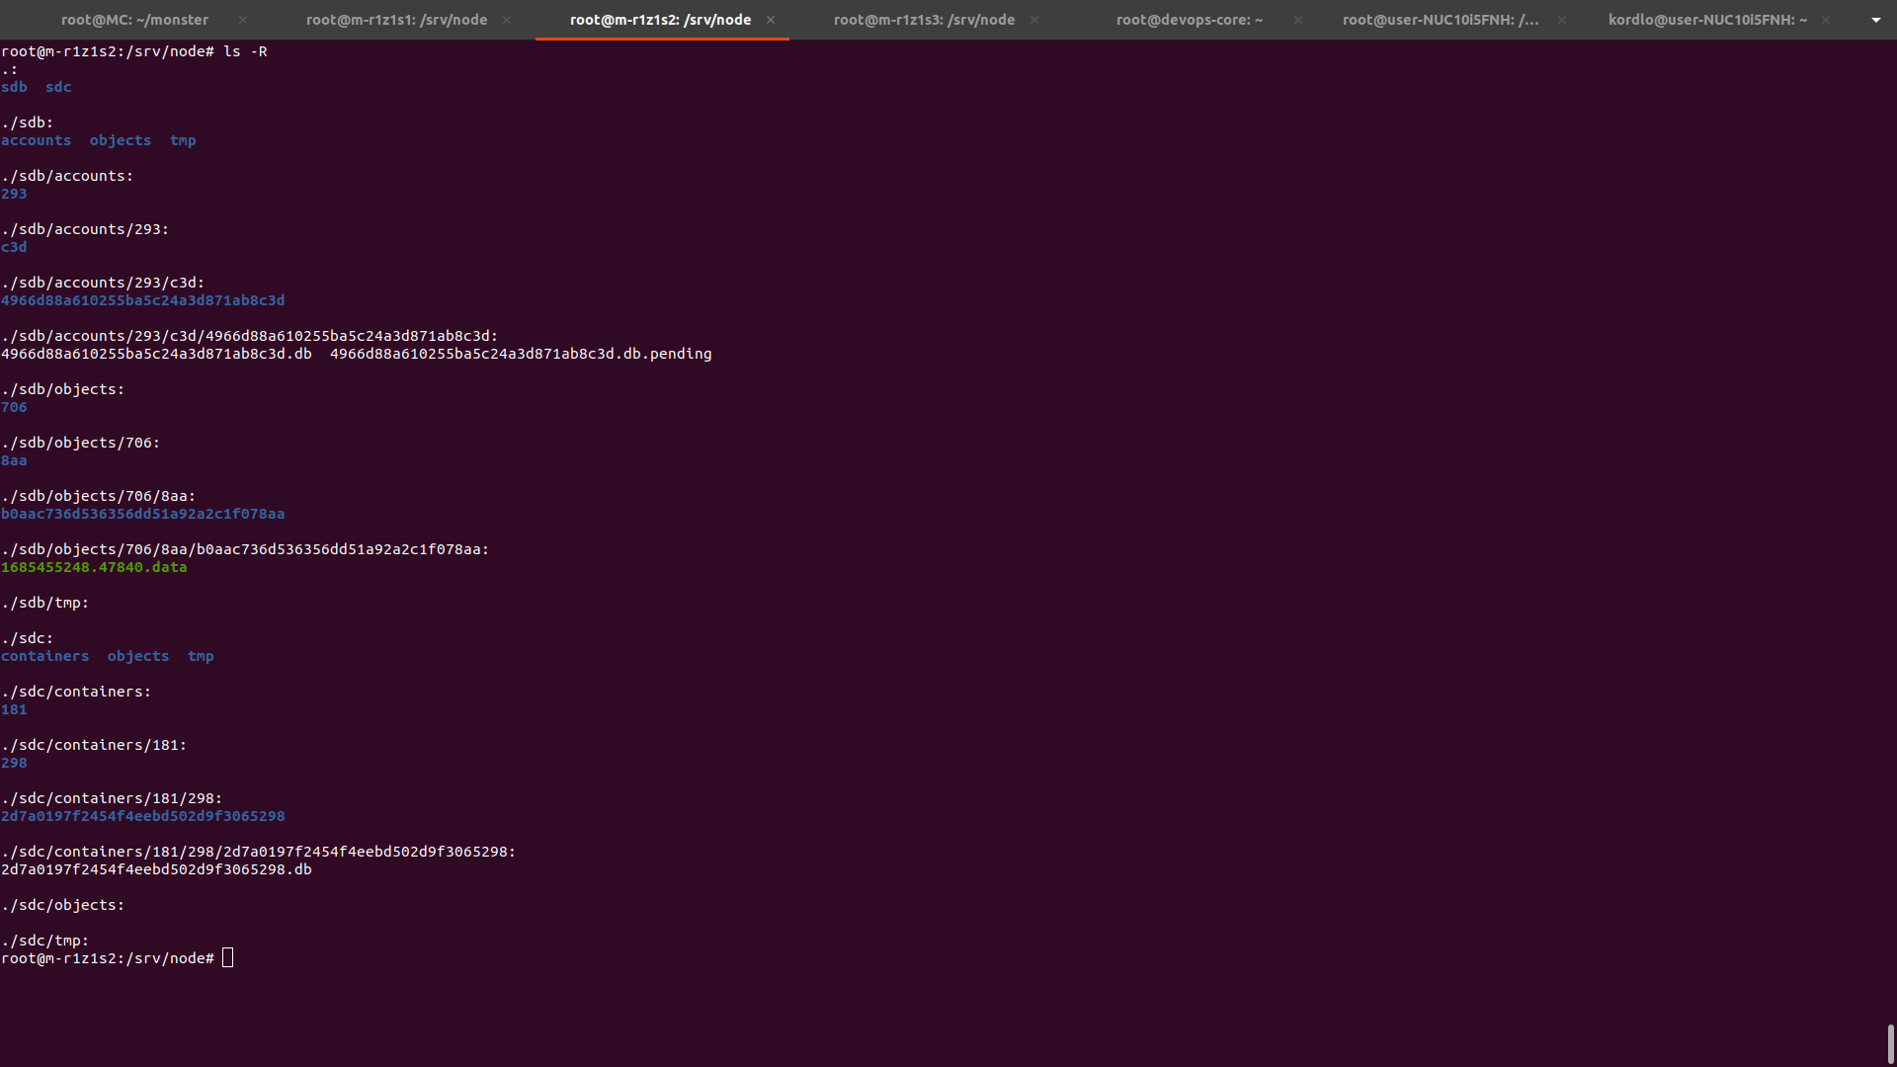Switch to root@devops-core tab
Image resolution: width=1897 pixels, height=1067 pixels.
point(1189,20)
